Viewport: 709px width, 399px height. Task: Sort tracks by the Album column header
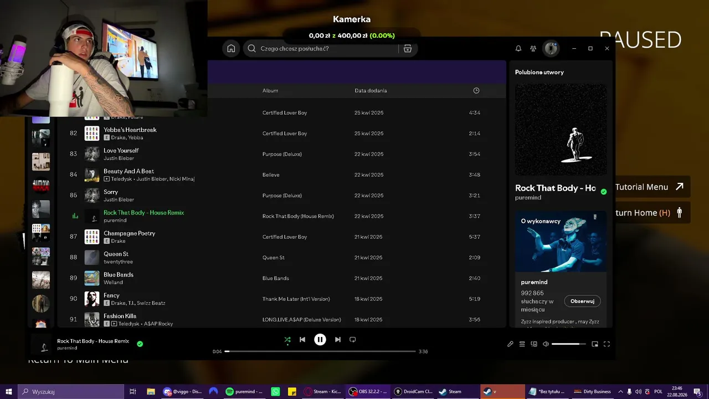tap(270, 90)
